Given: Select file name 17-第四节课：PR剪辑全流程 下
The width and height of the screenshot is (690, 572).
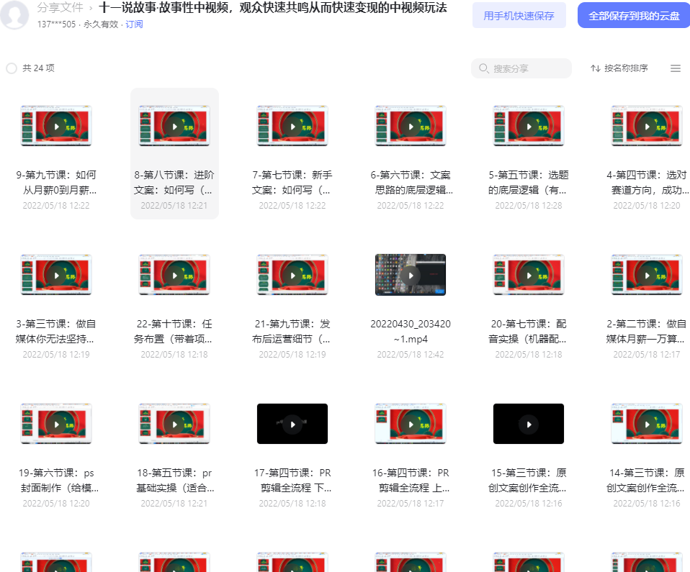Looking at the screenshot, I should [292, 481].
